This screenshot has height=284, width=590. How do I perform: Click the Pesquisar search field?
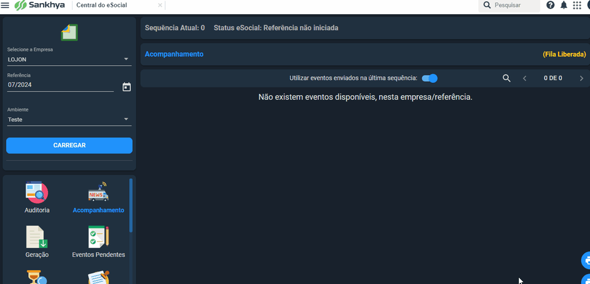(515, 6)
